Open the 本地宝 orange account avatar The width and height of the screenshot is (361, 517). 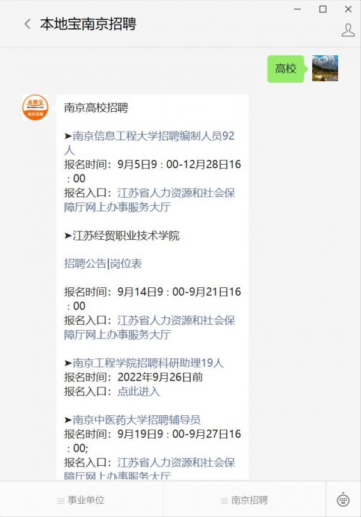(35, 108)
